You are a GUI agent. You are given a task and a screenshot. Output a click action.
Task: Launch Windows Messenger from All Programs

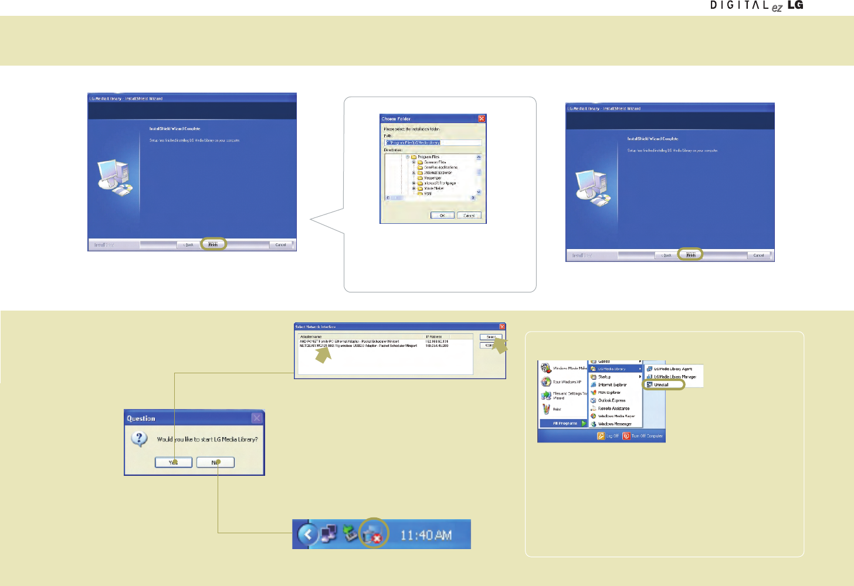[616, 424]
